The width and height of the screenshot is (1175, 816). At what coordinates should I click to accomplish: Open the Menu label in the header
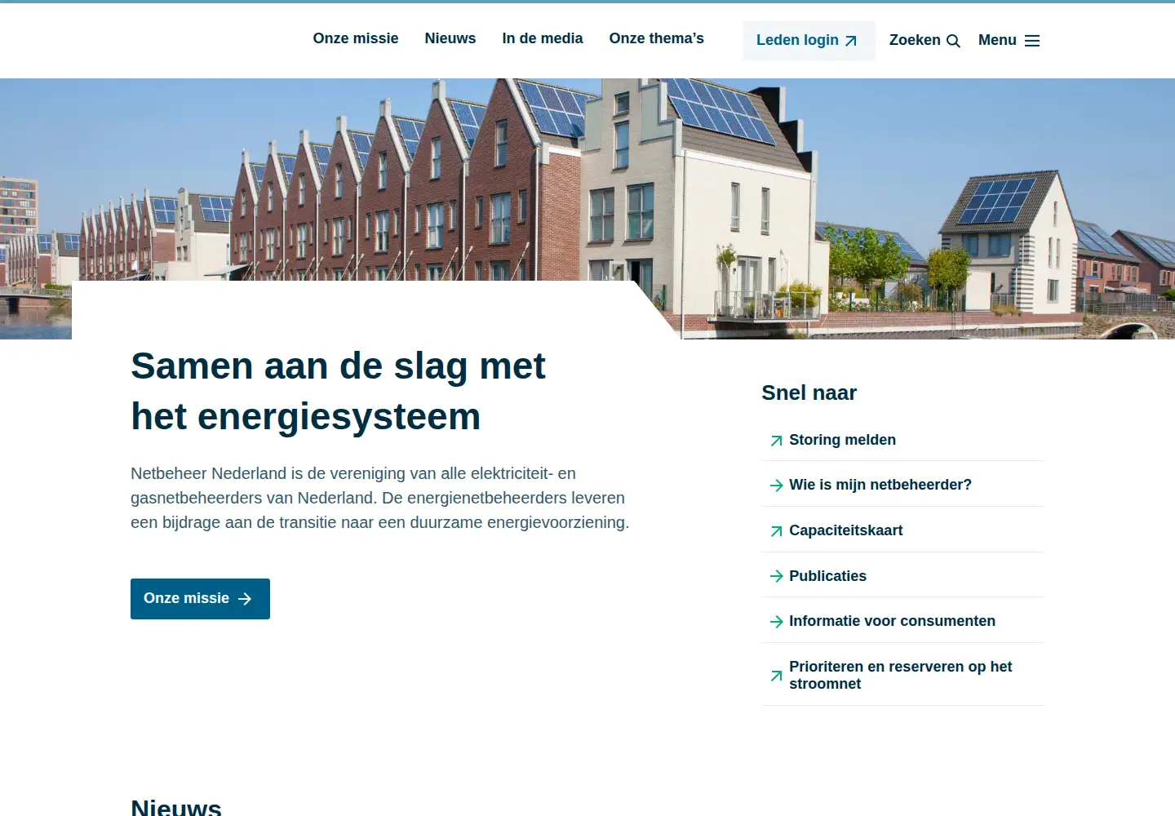997,40
